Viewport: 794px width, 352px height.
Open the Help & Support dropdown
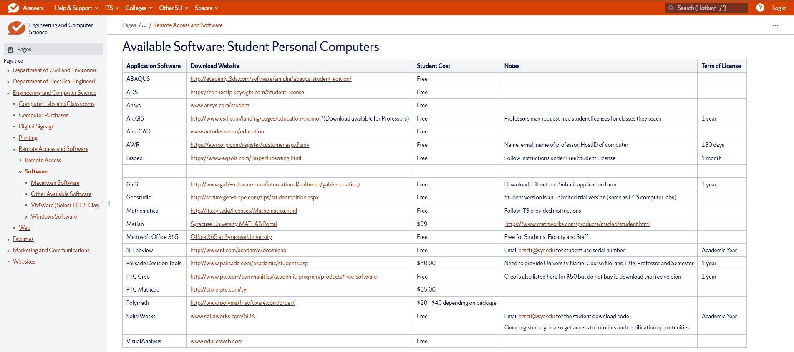click(76, 8)
